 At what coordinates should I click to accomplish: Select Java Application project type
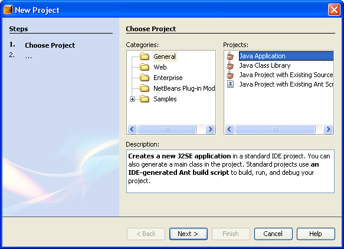point(286,56)
